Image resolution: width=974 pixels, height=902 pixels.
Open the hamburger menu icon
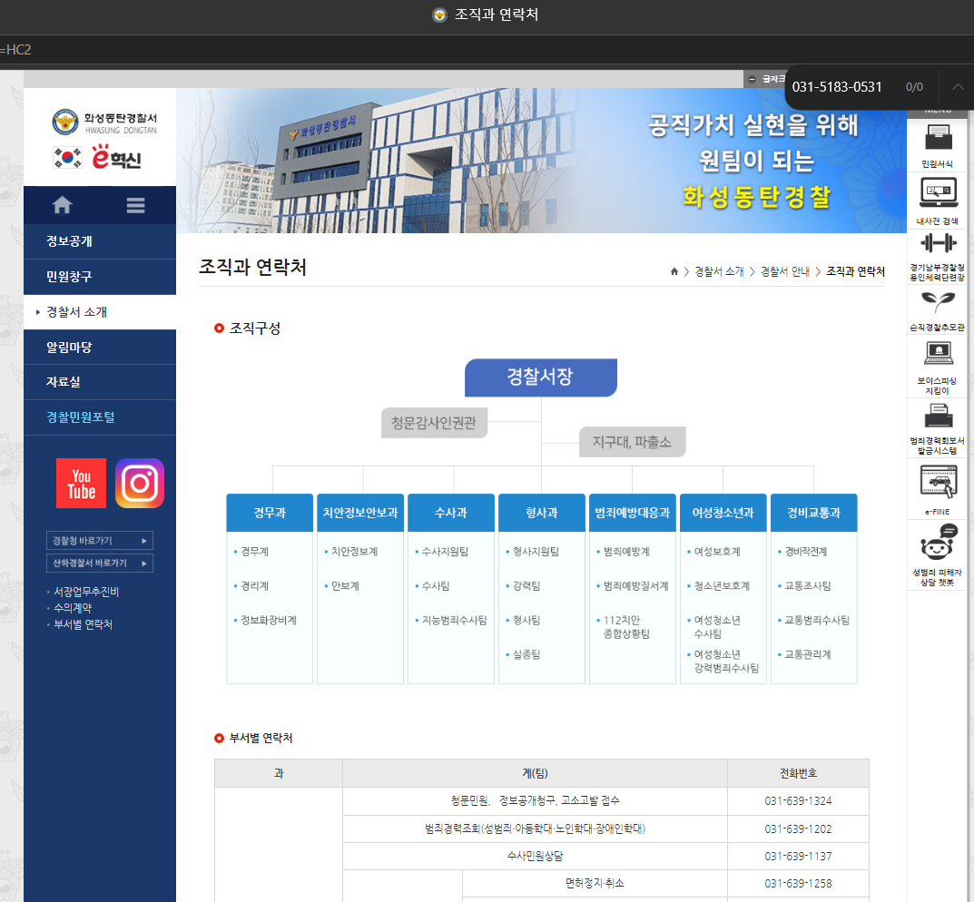(135, 205)
